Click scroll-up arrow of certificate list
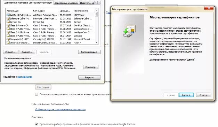This screenshot has height=127, width=218. click(97, 10)
